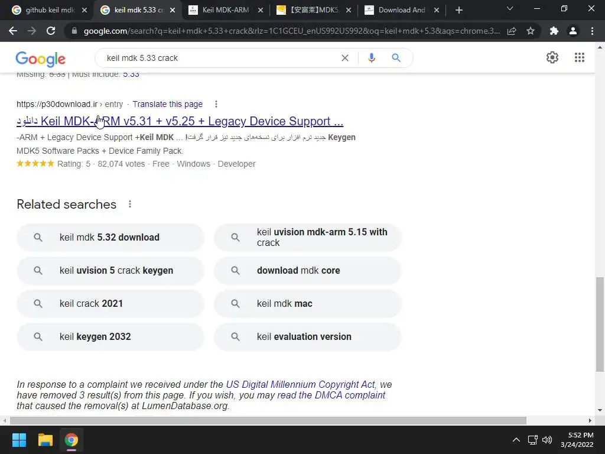Search 'keil mdk 5.32 download' suggestion

110,238
